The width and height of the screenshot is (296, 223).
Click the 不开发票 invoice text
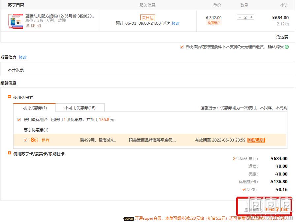(x=16, y=70)
